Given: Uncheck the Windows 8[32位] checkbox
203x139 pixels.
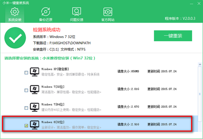Looking at the screenshot, I should click(x=26, y=126).
